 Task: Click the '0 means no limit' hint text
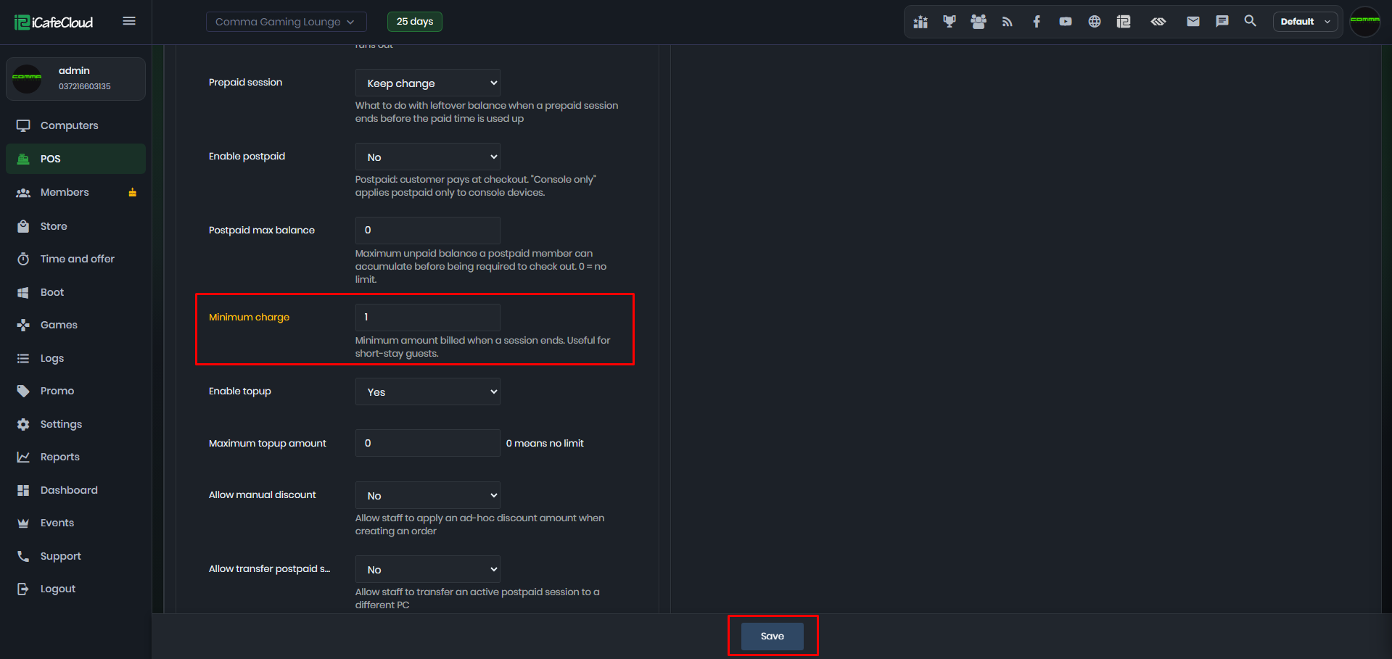[545, 443]
